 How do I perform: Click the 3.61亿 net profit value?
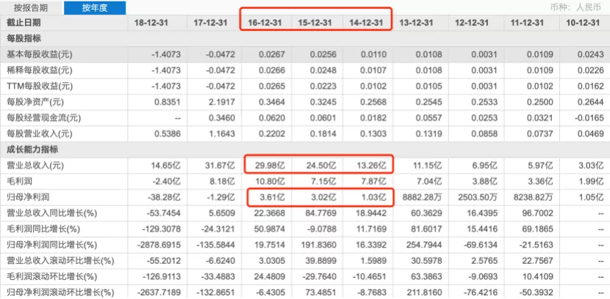pyautogui.click(x=274, y=197)
